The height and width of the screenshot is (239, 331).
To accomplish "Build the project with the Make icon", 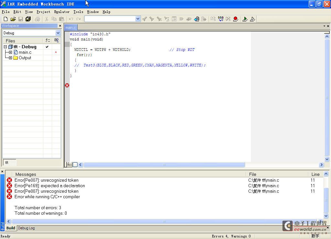I will [x=221, y=19].
